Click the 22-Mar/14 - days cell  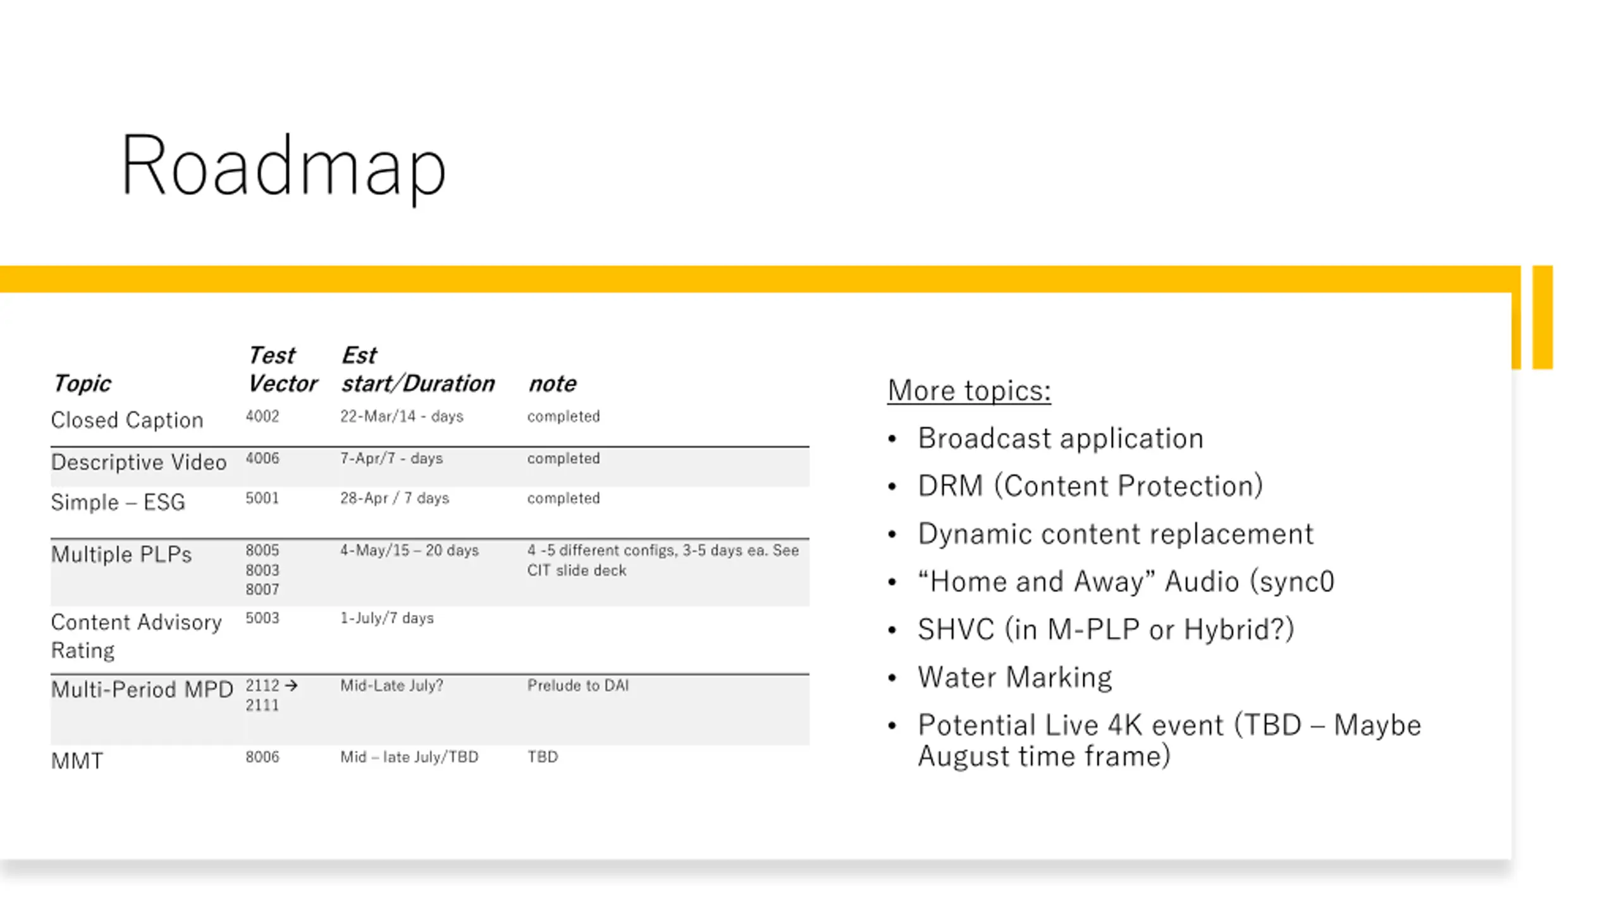click(x=402, y=416)
